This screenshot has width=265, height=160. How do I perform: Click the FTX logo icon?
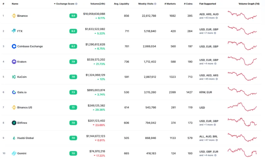14,31
